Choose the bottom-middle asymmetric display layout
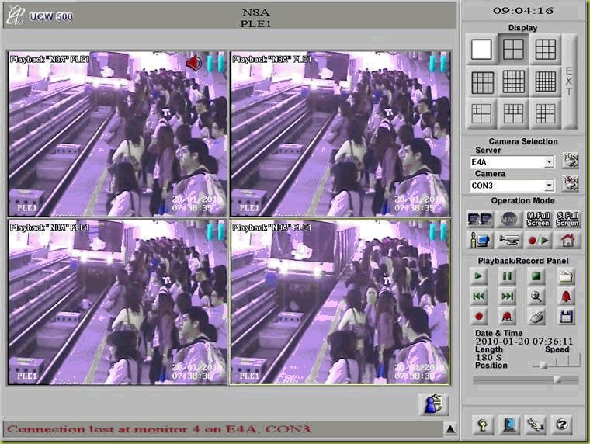This screenshot has height=444, width=590. point(513,113)
